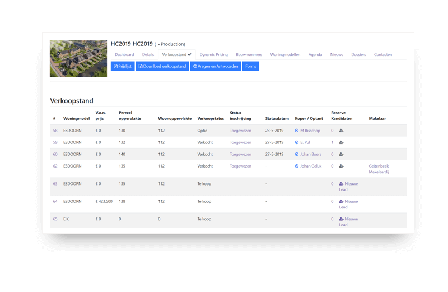This screenshot has height=292, width=448.
Task: Click Toegewezen status in row 60
Action: [x=241, y=154]
